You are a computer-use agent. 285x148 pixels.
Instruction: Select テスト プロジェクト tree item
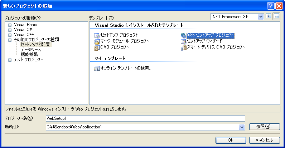[28, 60]
